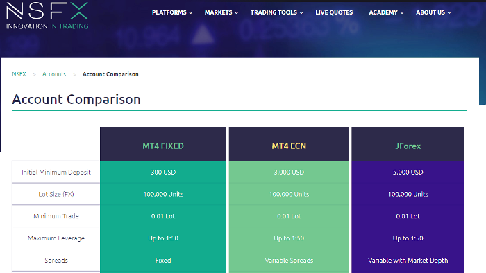Expand the Academy chevron arrow
This screenshot has height=273, width=486.
[x=402, y=13]
